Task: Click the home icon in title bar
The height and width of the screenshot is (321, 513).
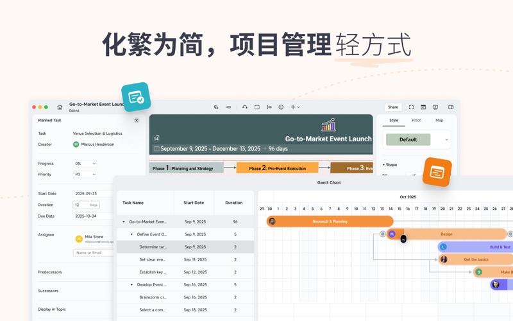Action: tap(60, 107)
